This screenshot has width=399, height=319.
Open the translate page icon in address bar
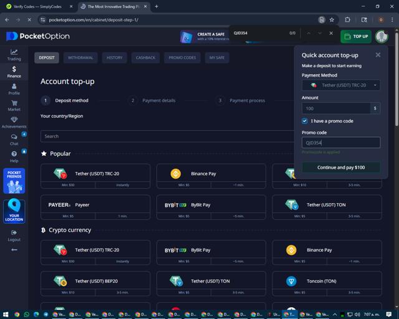click(322, 20)
